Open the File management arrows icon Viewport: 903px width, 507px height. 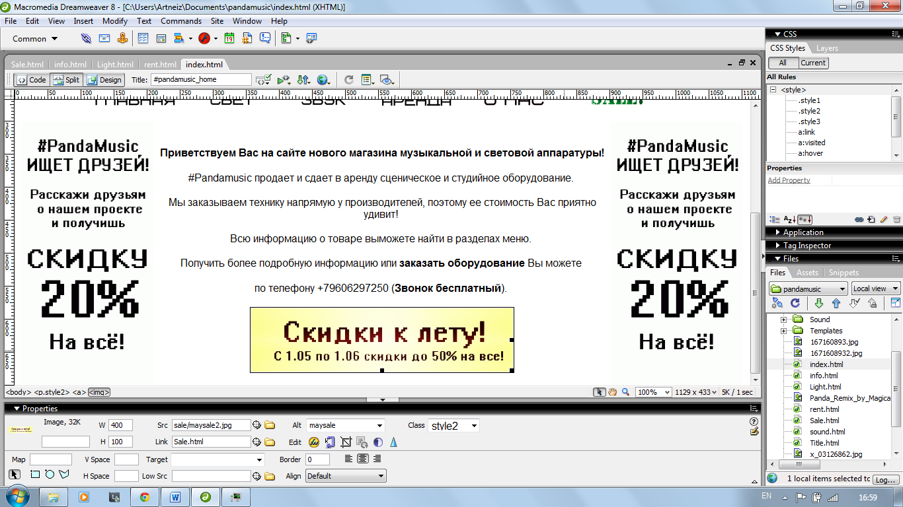tap(303, 80)
